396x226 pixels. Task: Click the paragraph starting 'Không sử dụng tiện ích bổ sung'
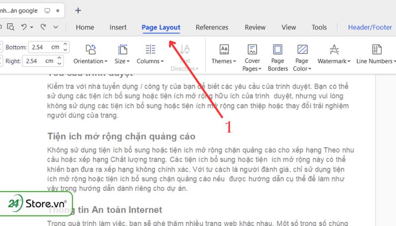200,169
